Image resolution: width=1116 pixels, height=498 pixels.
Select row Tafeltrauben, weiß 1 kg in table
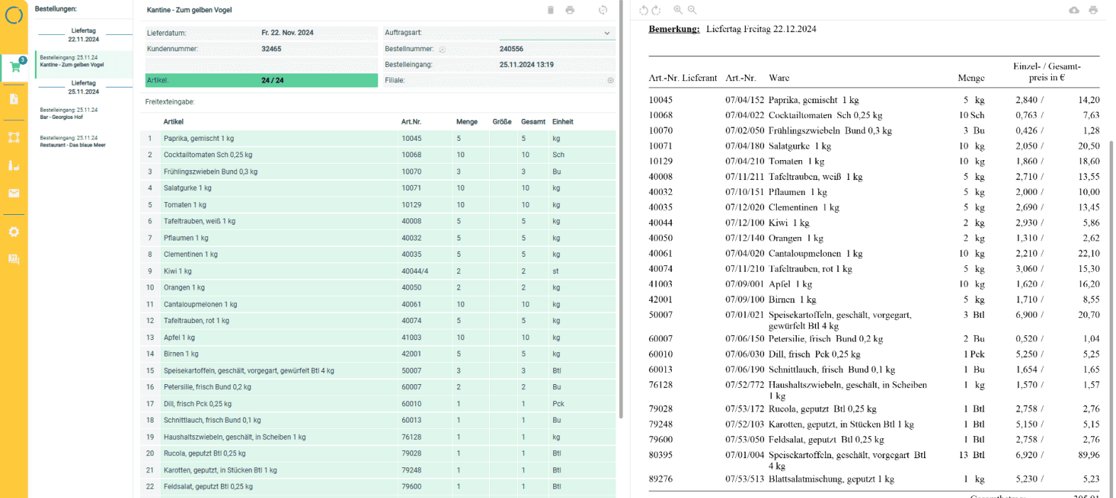coord(377,221)
